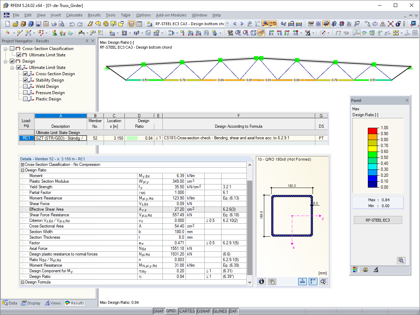Open the color scale tab in Panel
Screen dimensions: 420x315
tap(356, 269)
